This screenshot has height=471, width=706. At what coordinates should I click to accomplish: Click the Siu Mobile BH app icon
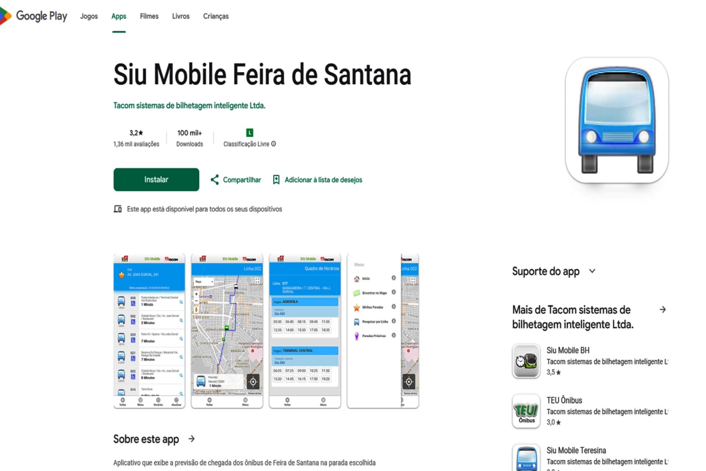click(525, 361)
